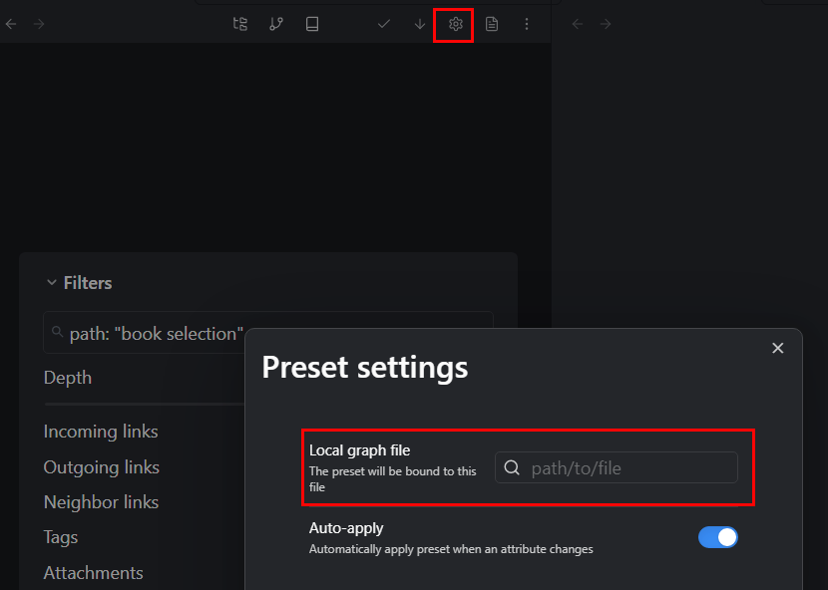
Task: Disable the Auto-apply toggle
Action: pos(717,536)
